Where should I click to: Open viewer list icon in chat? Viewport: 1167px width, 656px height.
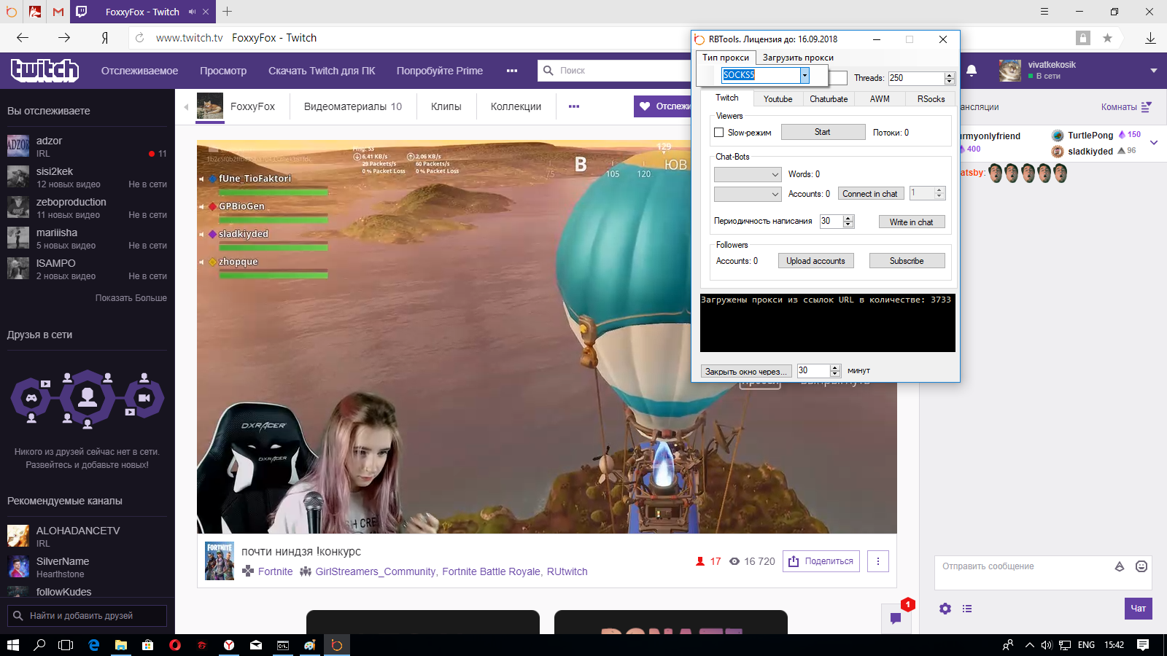(967, 609)
